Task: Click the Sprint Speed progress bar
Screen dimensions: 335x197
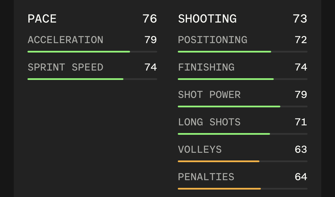Action: [x=92, y=79]
